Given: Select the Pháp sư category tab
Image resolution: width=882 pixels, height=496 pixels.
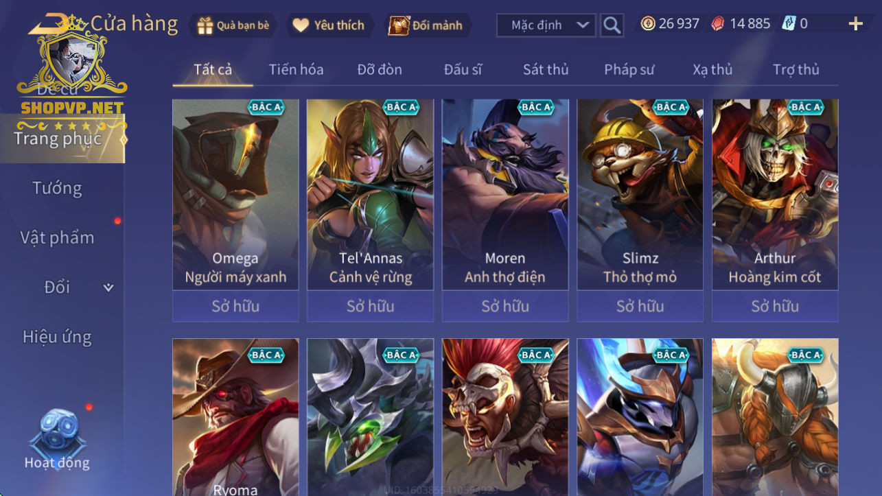Looking at the screenshot, I should [x=629, y=69].
